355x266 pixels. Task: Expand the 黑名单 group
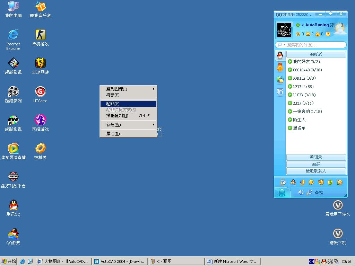tap(297, 128)
